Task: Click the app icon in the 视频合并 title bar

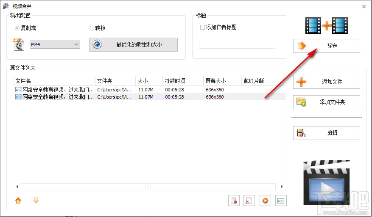Action: (6, 6)
